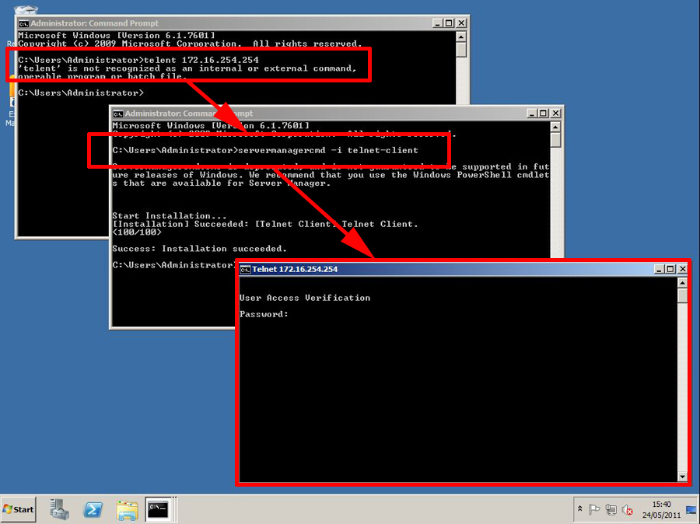Open the system menu of the front Command Prompt
This screenshot has width=700, height=524.
(117, 113)
